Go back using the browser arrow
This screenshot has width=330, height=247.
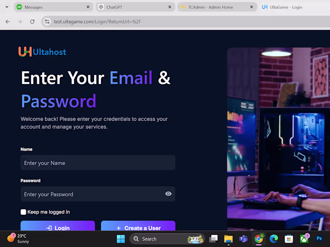(8, 22)
